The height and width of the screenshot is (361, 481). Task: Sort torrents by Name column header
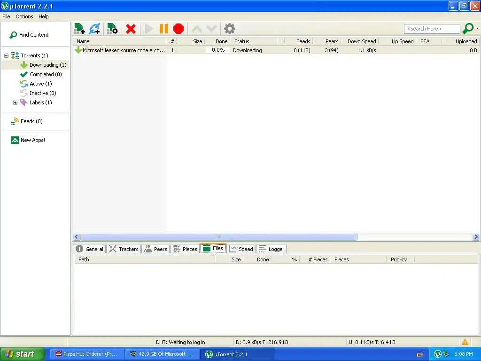click(x=120, y=41)
